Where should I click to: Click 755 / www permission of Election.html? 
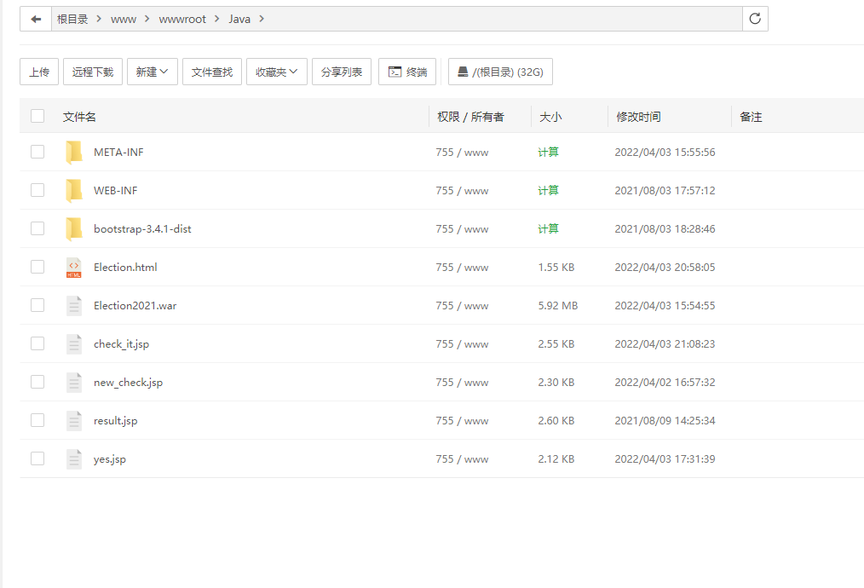click(462, 268)
